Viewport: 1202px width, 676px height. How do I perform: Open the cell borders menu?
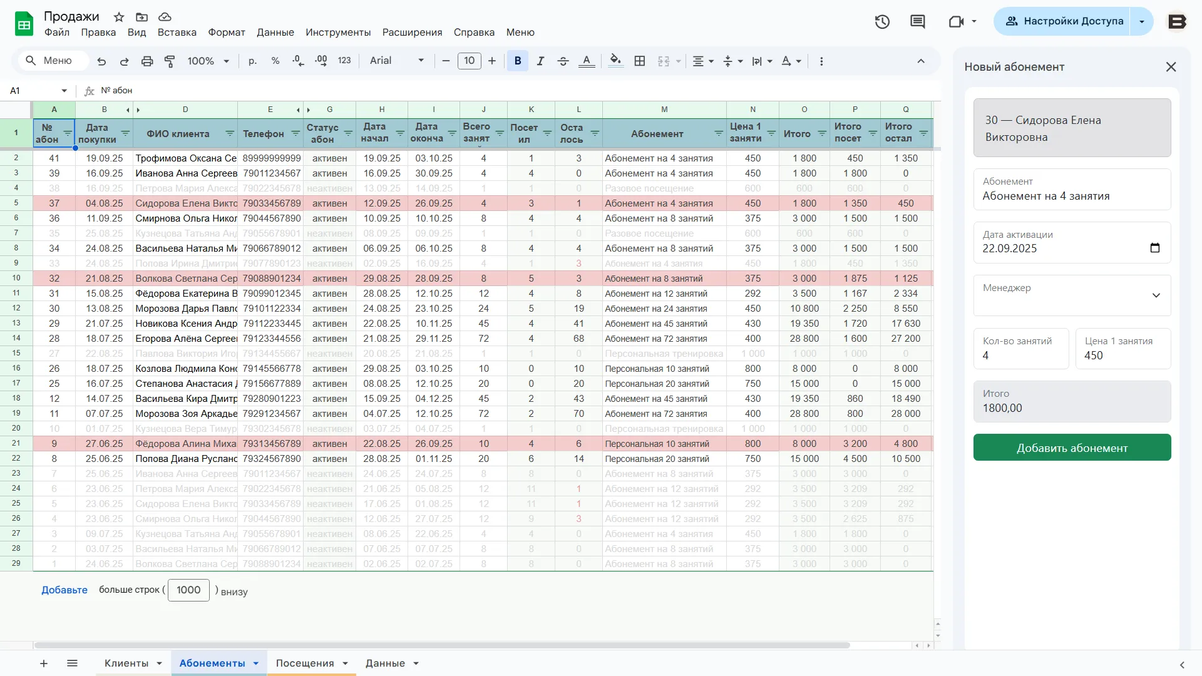(640, 61)
